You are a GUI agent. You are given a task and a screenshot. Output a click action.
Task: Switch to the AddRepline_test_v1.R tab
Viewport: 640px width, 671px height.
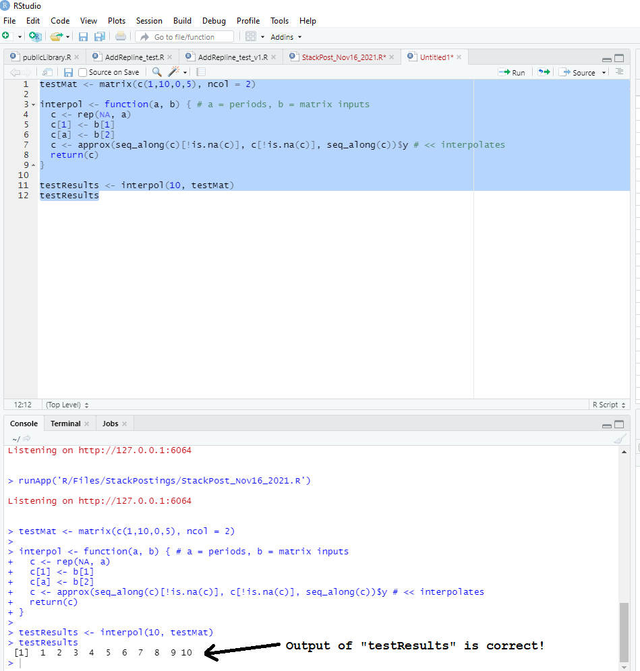pos(233,57)
